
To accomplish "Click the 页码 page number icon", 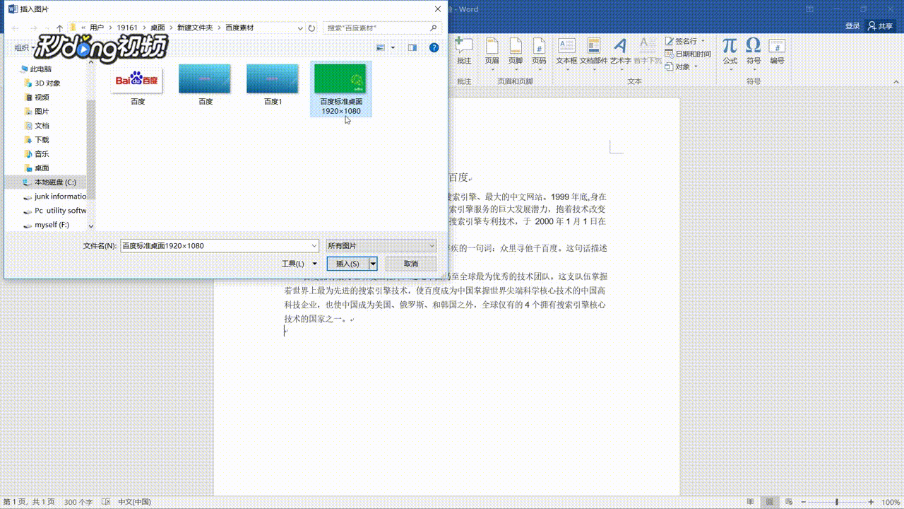I will point(539,50).
